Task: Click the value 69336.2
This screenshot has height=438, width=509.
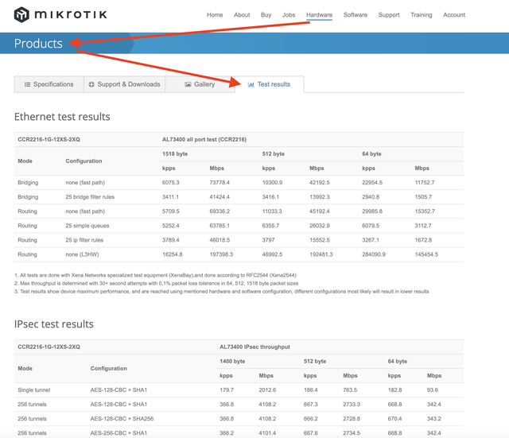Action: point(220,211)
